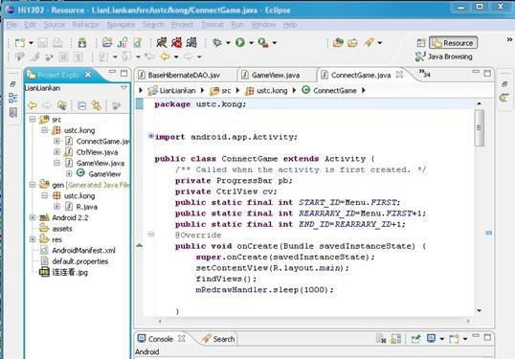Restart Tomcat with the blue cat icon

191,42
